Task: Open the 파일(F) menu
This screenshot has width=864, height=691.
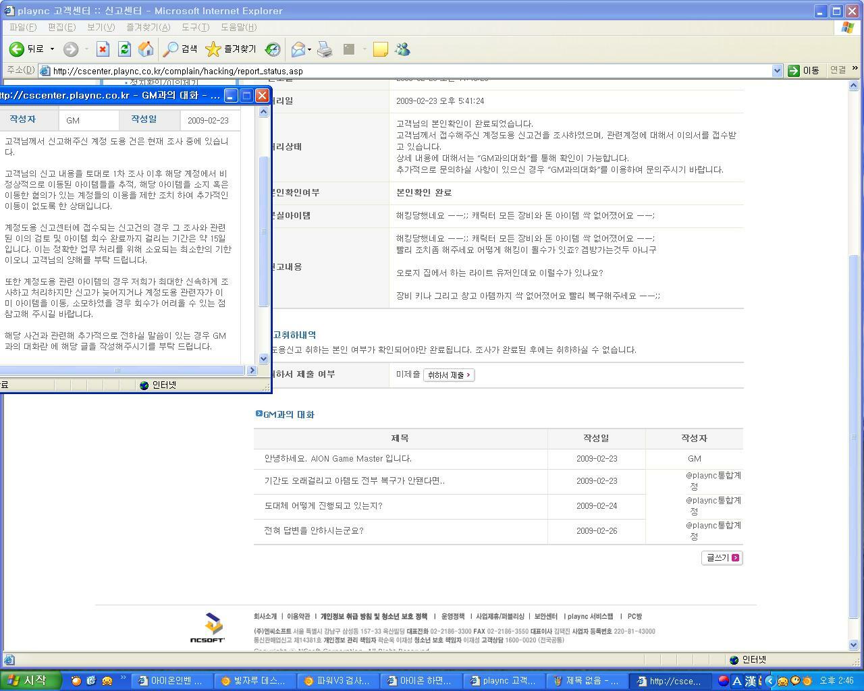Action: (22, 27)
